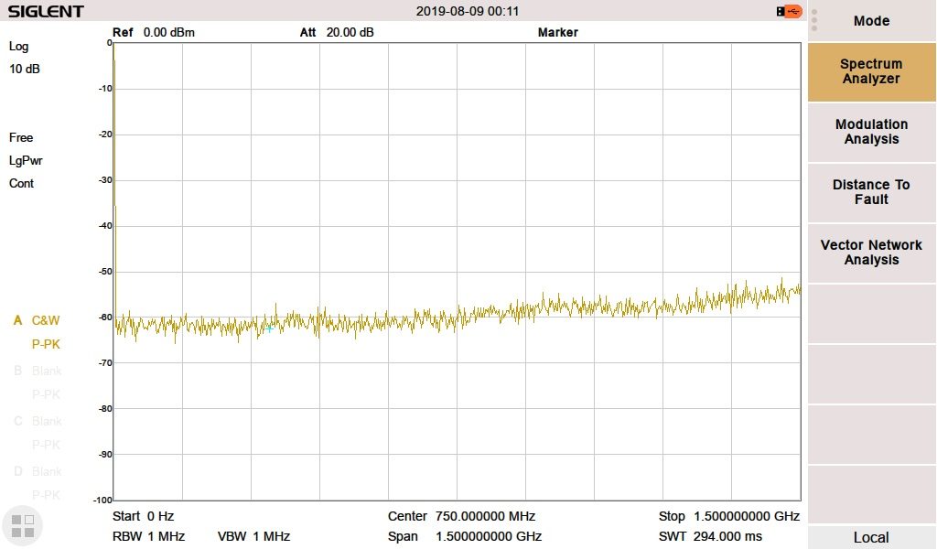
Task: Select blank trace B
Action: click(x=38, y=371)
